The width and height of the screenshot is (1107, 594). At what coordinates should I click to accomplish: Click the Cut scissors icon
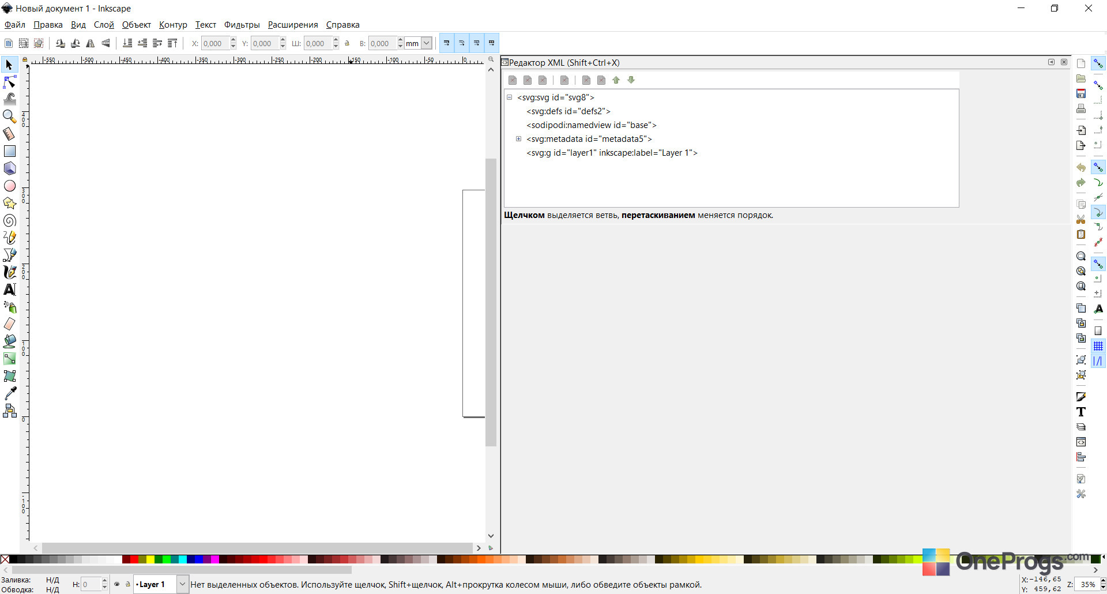click(1081, 219)
